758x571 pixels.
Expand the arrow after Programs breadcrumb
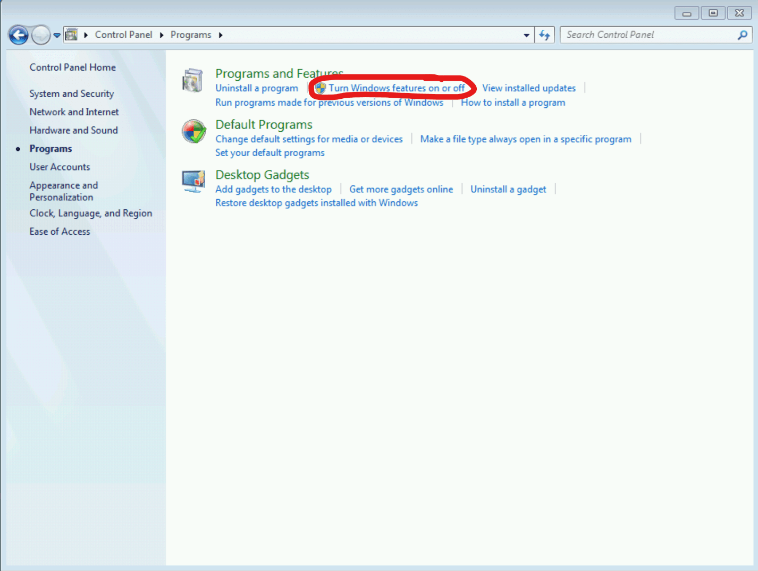221,35
